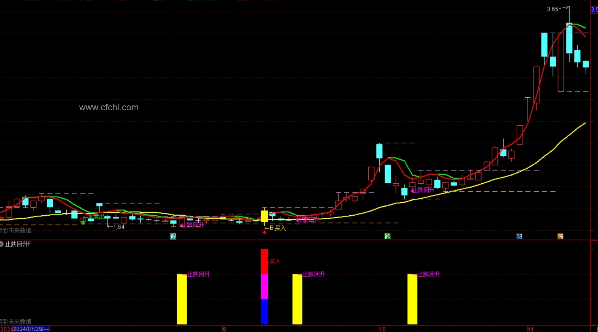
Task: Open the 跌 info marker on timeline
Action: [388, 236]
